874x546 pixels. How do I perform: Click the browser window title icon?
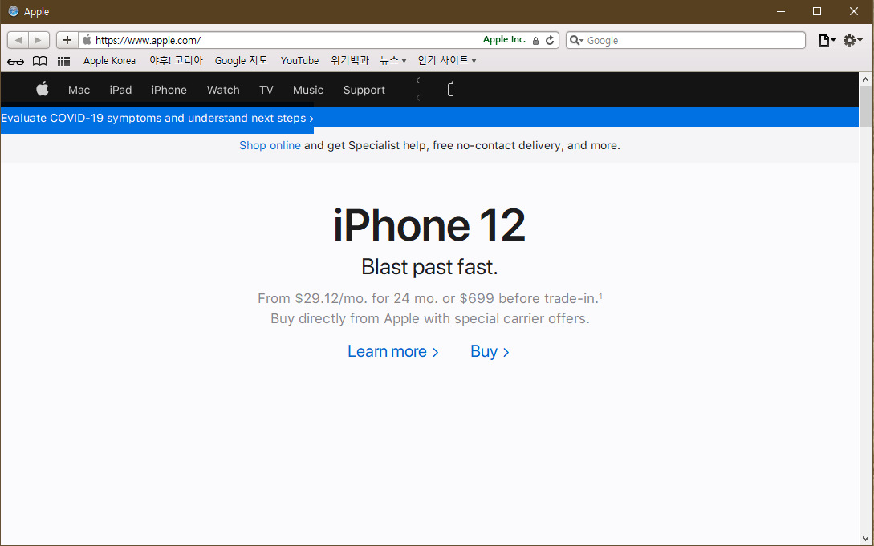click(x=14, y=11)
